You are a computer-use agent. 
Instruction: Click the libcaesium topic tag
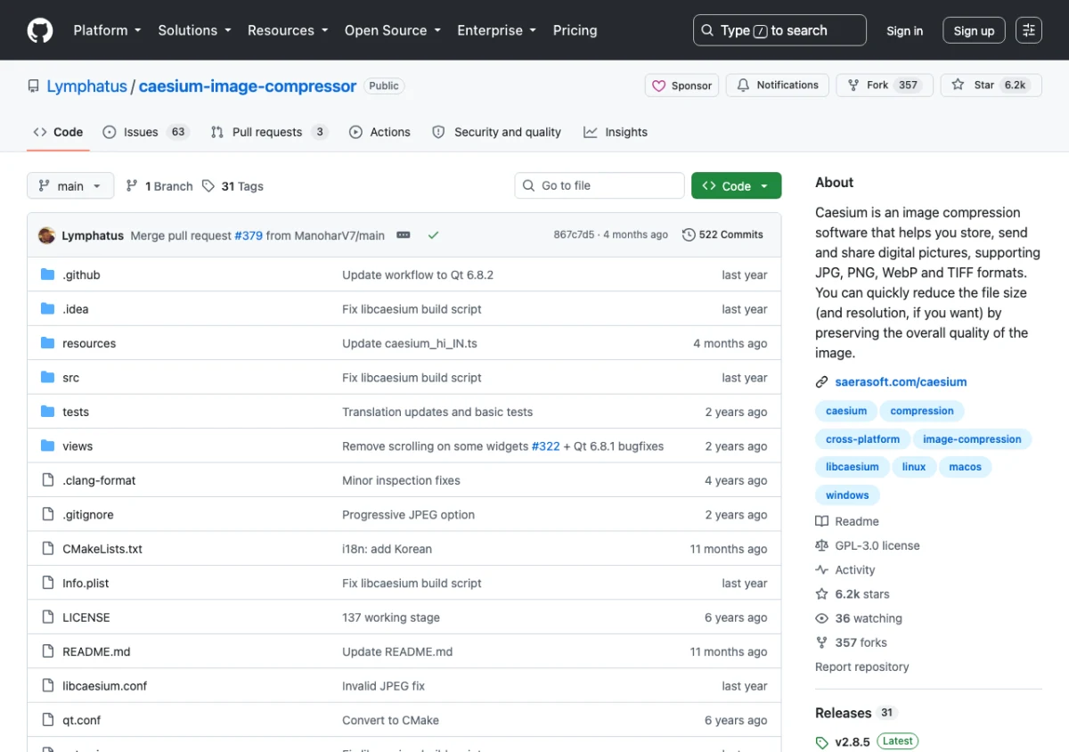853,467
